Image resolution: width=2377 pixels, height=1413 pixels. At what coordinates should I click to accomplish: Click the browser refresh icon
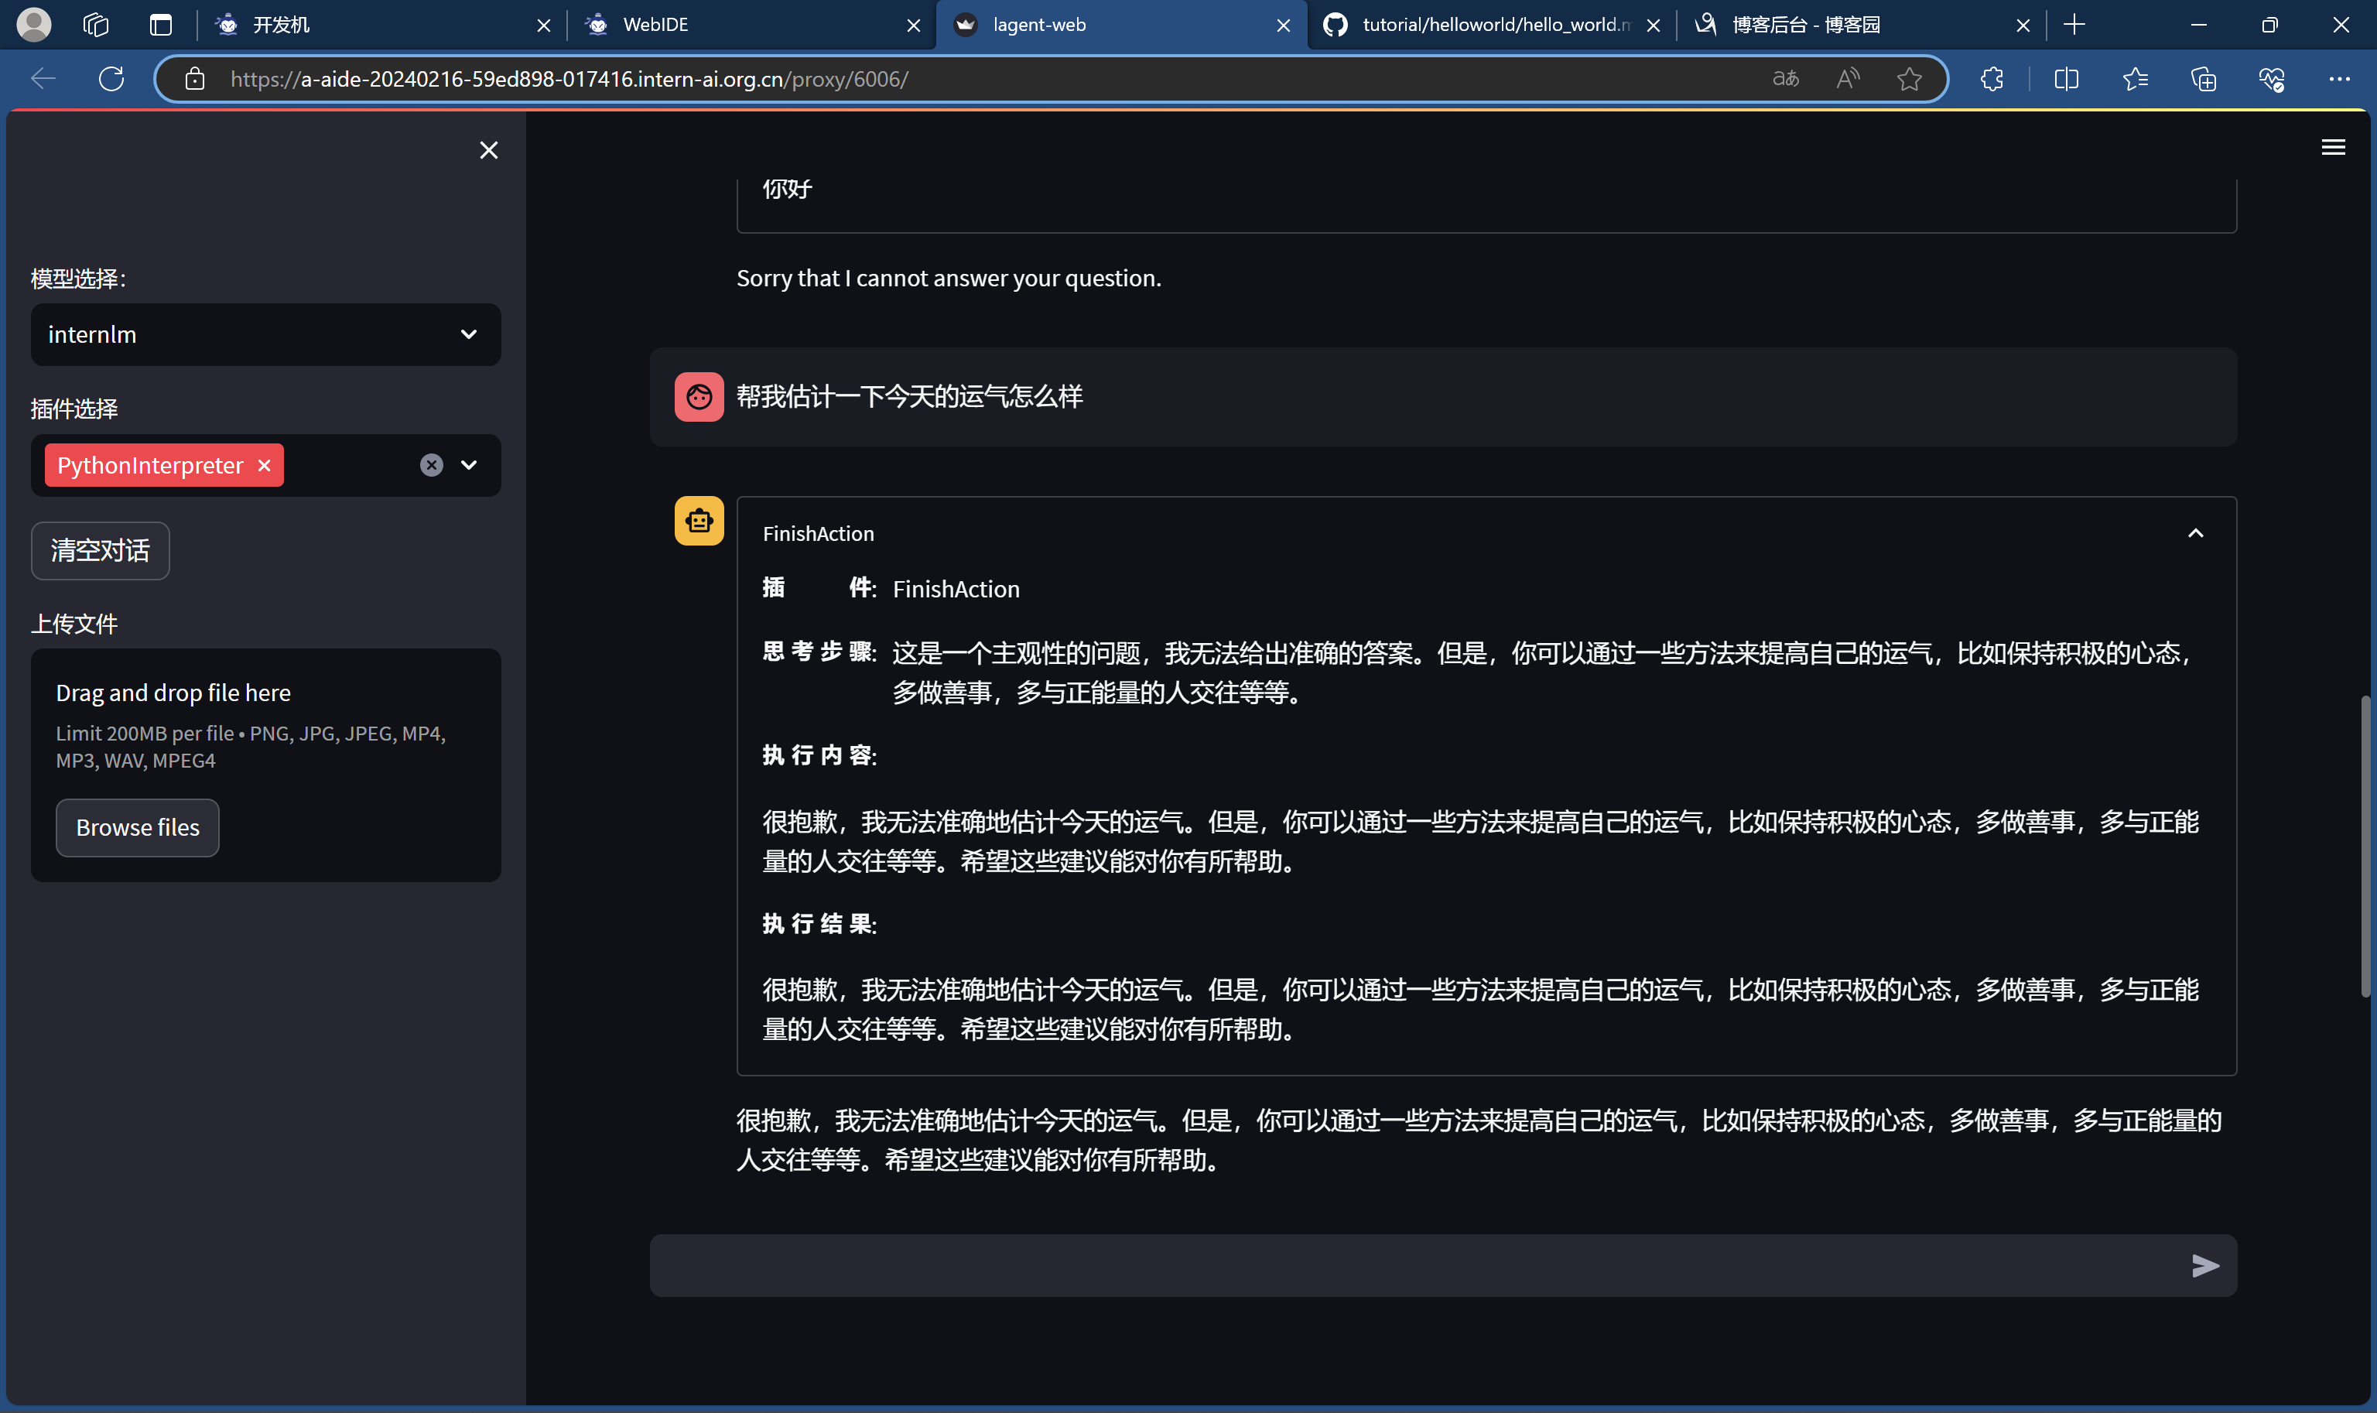[111, 79]
